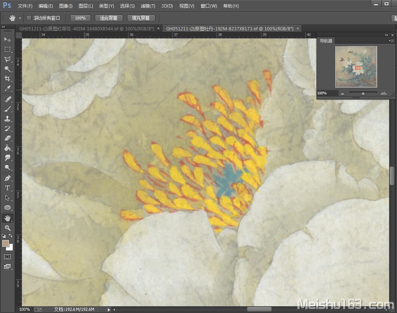This screenshot has width=397, height=313.
Task: Open the 帮助(H) menu
Action: click(231, 6)
